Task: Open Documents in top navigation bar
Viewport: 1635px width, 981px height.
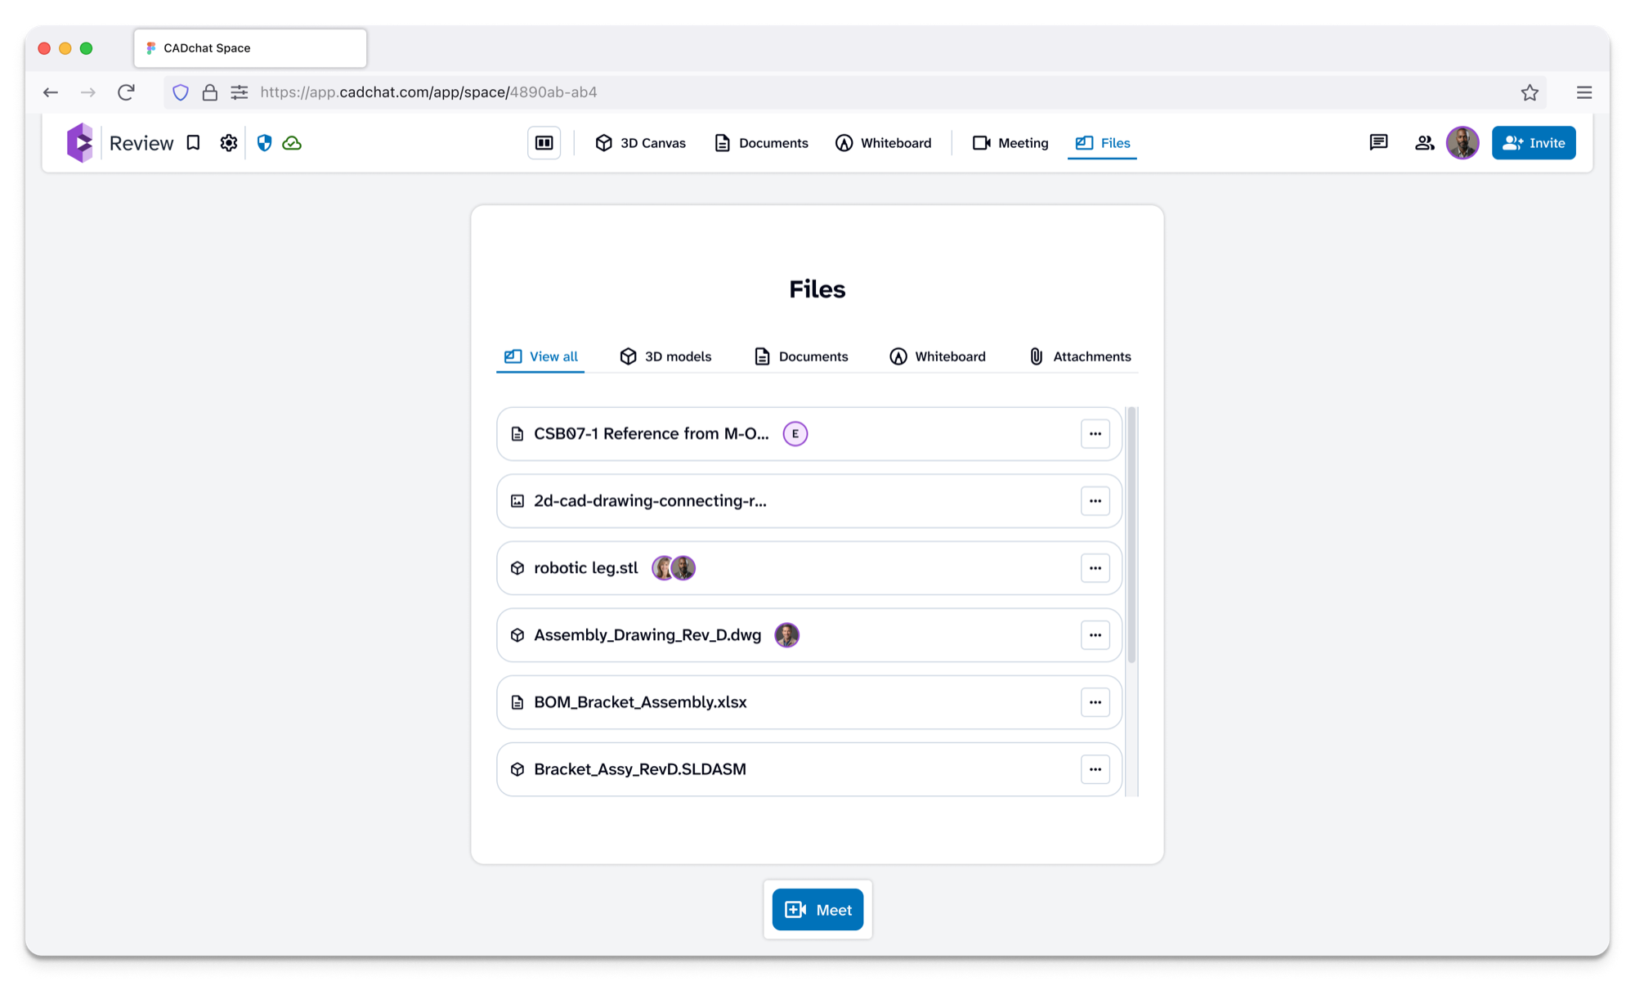Action: click(761, 143)
